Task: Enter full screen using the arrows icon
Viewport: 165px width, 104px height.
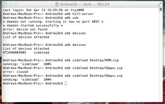Action: [159, 4]
